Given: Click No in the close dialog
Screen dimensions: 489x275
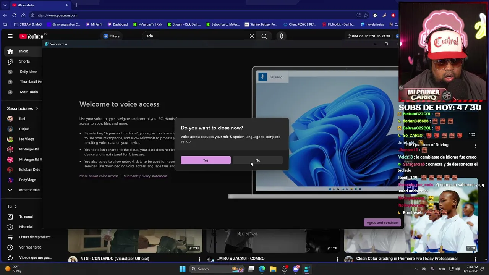Looking at the screenshot, I should pos(258,160).
